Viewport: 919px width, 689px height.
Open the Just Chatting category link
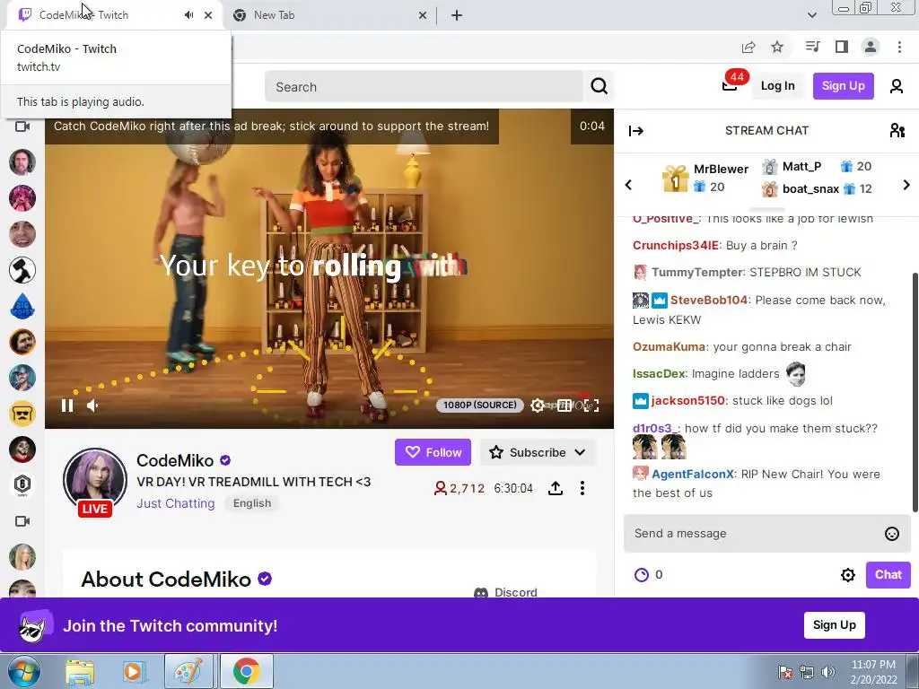pyautogui.click(x=175, y=503)
